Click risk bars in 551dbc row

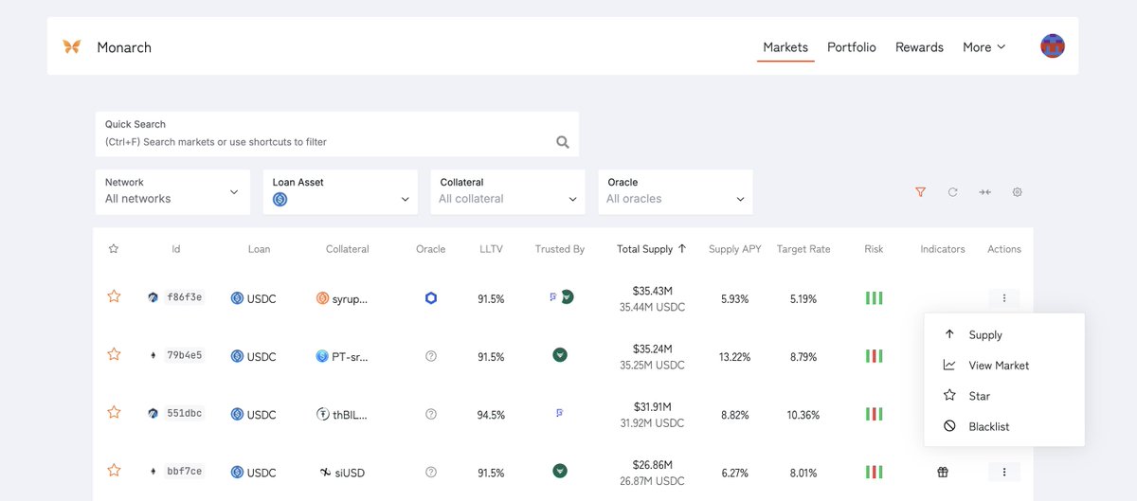pos(874,414)
